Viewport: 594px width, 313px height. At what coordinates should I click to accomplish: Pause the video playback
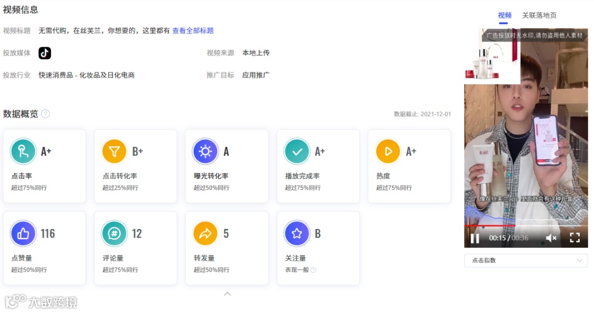coord(475,238)
